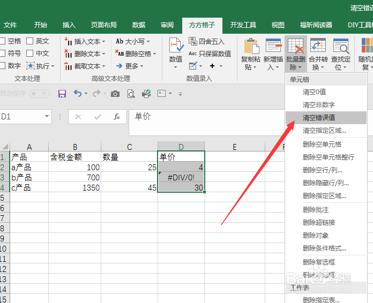
Task: Click the fx insert function icon
Action: coord(117,117)
